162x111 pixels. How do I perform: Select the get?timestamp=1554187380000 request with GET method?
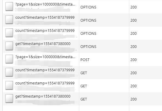(x=43, y=96)
